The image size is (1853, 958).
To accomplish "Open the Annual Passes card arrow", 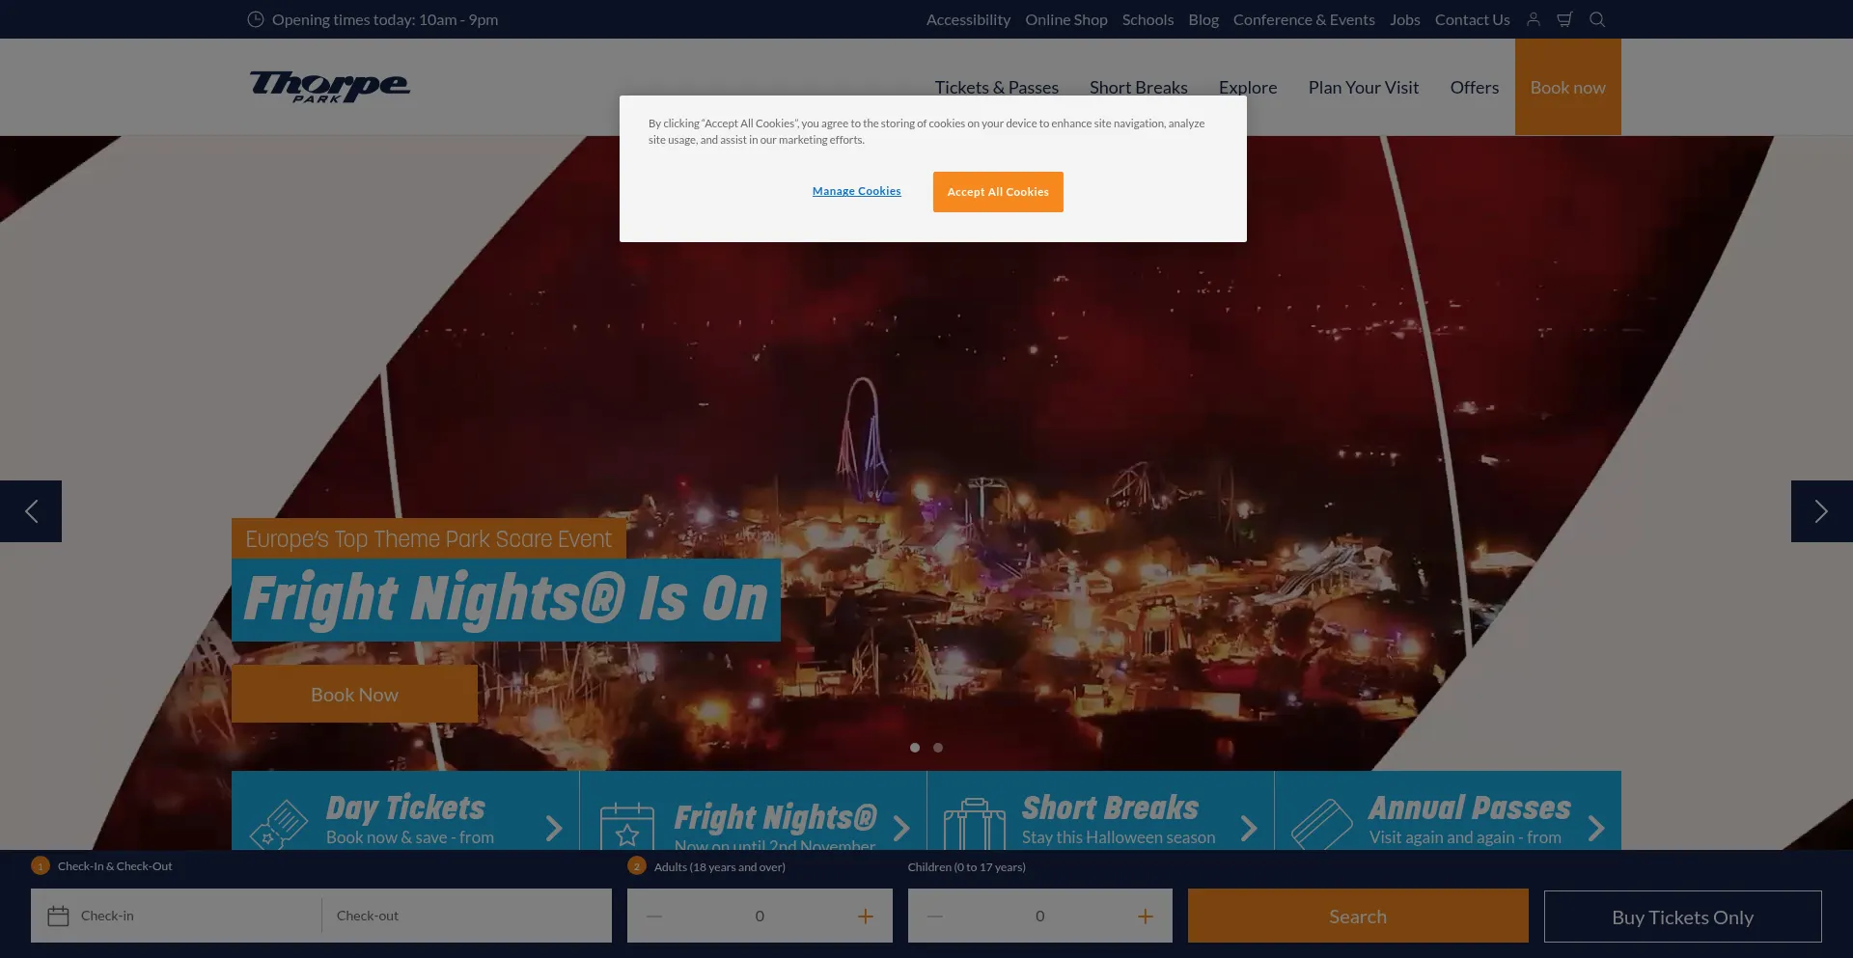I will point(1596,828).
